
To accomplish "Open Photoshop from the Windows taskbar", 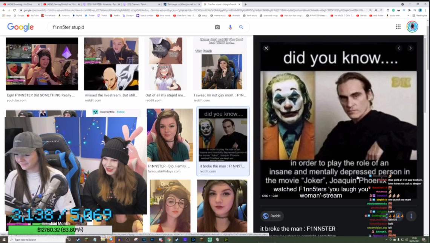I will pos(152,240).
